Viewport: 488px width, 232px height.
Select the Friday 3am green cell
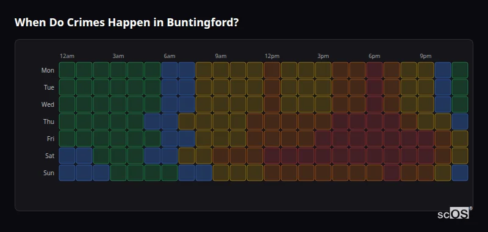pos(118,139)
